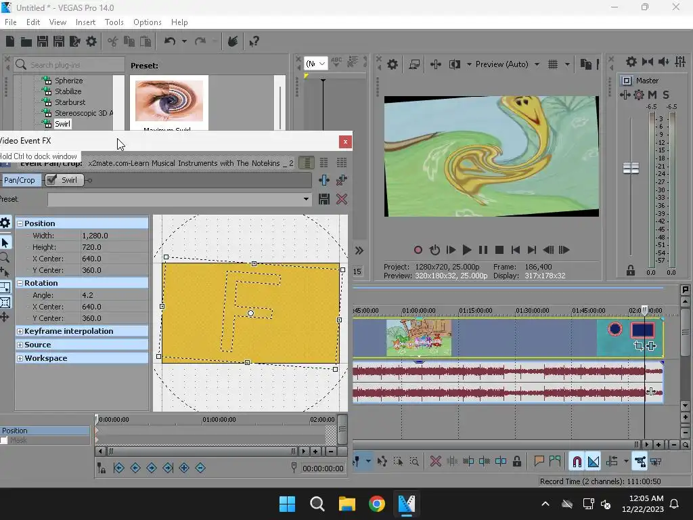This screenshot has height=520, width=693.
Task: Open project properties gear icon
Action: (x=91, y=41)
